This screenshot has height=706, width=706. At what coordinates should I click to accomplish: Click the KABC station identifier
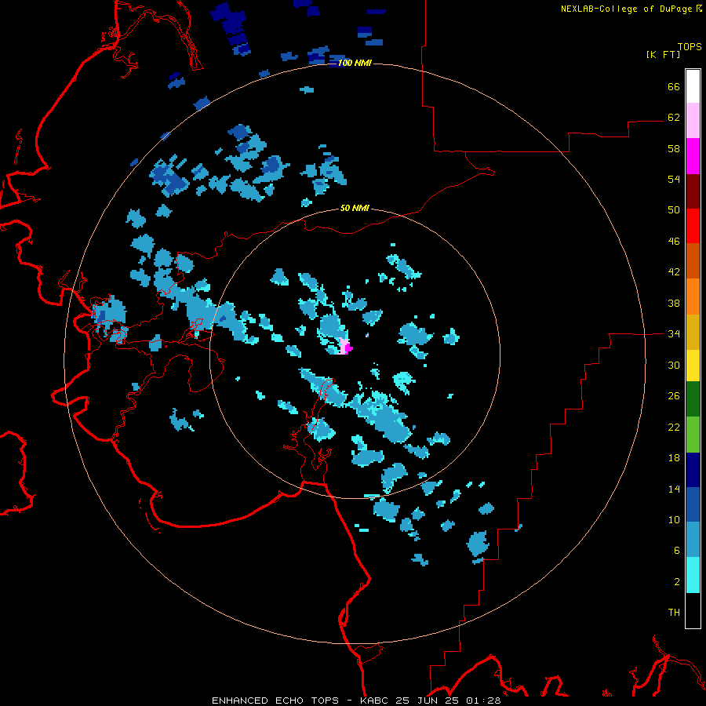(x=375, y=701)
